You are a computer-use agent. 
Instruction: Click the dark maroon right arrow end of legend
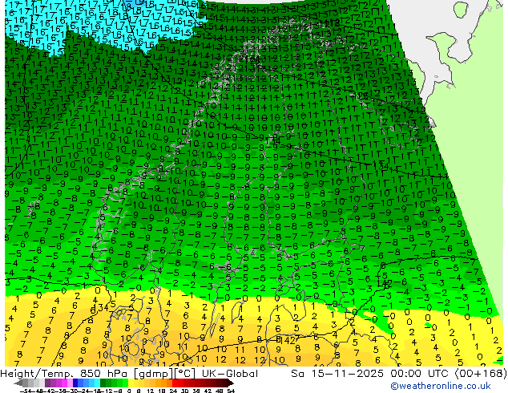click(x=231, y=383)
